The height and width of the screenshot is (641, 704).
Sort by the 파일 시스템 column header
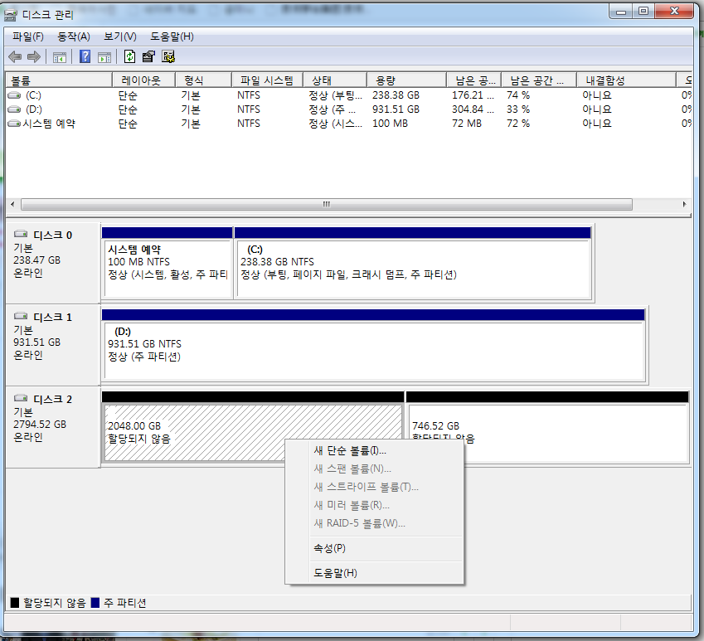(266, 80)
